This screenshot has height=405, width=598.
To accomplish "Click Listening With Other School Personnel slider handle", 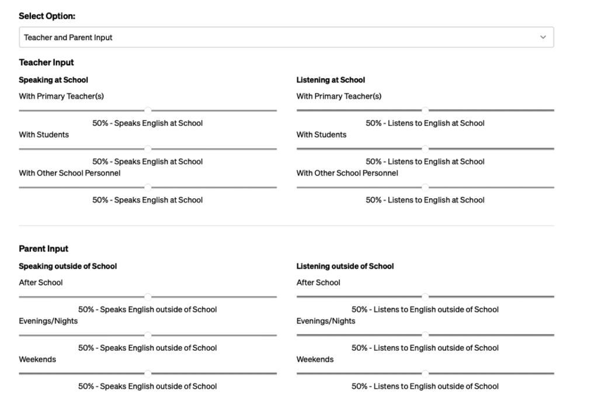I will tap(425, 188).
